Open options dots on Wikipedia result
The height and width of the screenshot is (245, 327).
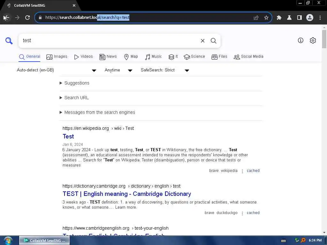242,171
